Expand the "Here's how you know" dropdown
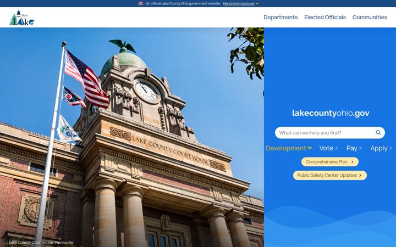The image size is (396, 247). pyautogui.click(x=240, y=3)
